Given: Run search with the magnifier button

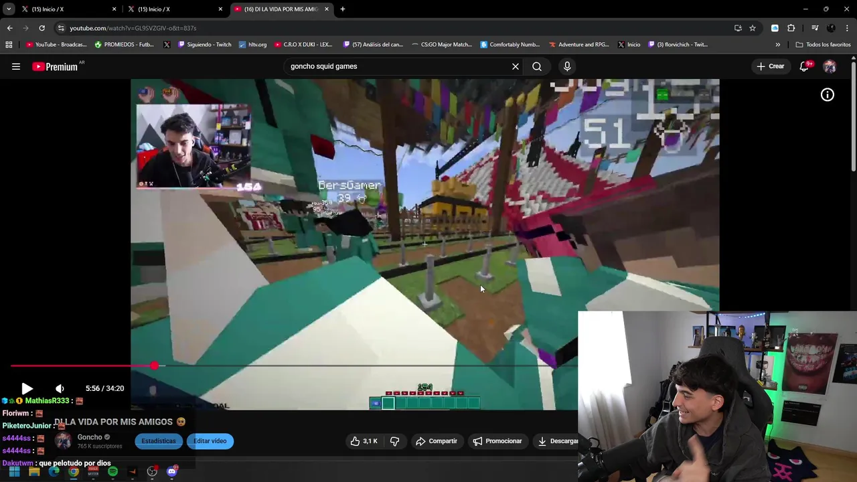Looking at the screenshot, I should [537, 66].
